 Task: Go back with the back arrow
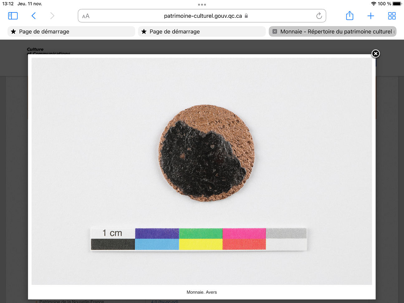[34, 16]
